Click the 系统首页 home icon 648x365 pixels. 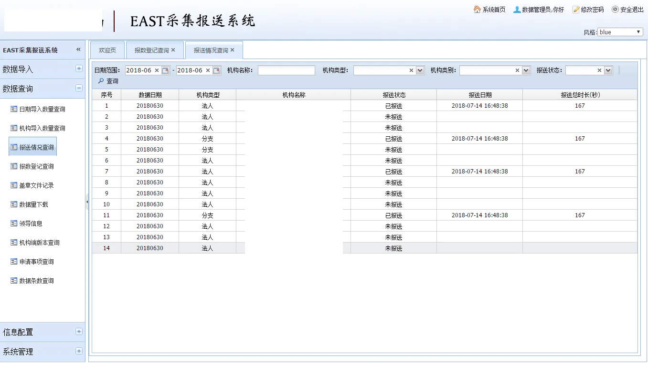pos(477,10)
